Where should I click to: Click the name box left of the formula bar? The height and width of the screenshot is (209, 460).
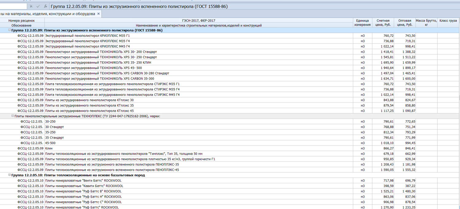13,6
